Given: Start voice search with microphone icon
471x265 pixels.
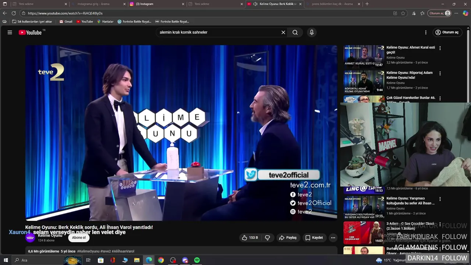Looking at the screenshot, I should pyautogui.click(x=312, y=32).
